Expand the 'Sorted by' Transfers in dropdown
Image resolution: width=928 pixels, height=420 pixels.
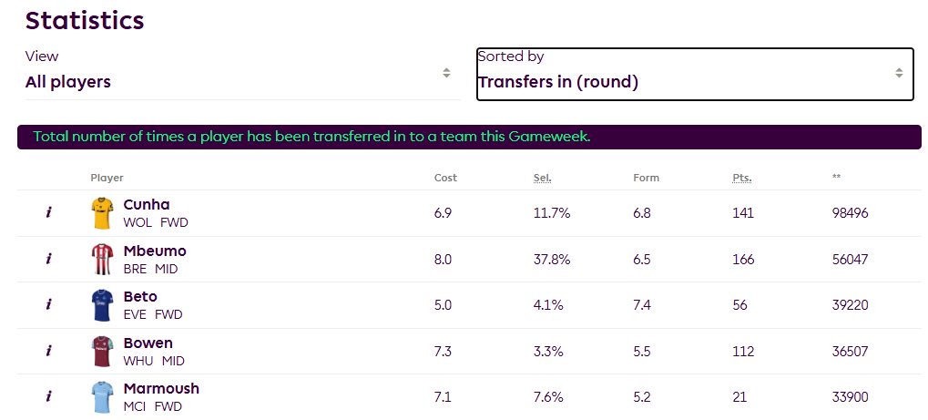[694, 74]
